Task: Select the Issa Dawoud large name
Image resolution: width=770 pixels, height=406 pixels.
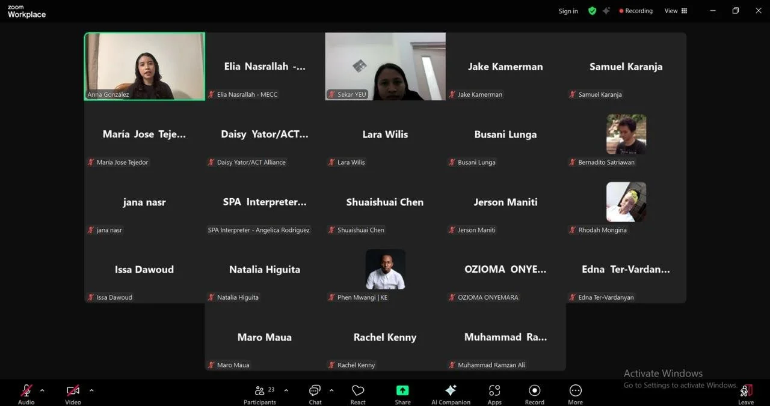Action: tap(144, 270)
